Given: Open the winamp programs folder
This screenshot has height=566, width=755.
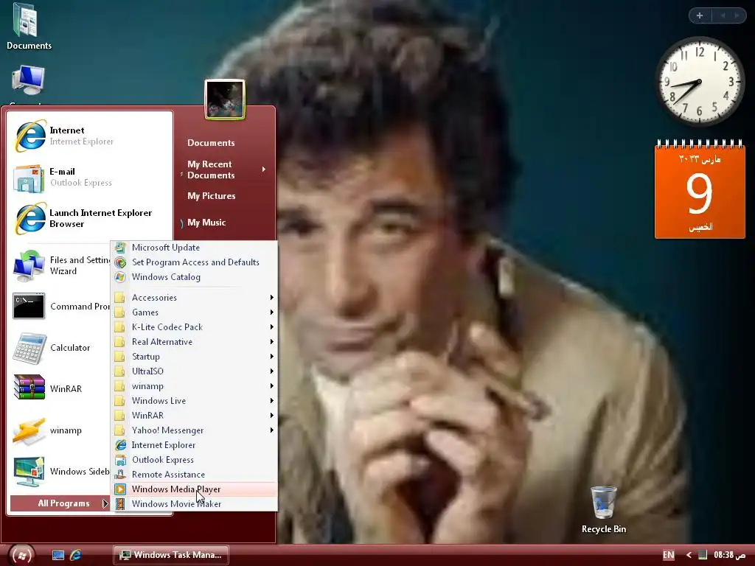Looking at the screenshot, I should click(x=195, y=386).
